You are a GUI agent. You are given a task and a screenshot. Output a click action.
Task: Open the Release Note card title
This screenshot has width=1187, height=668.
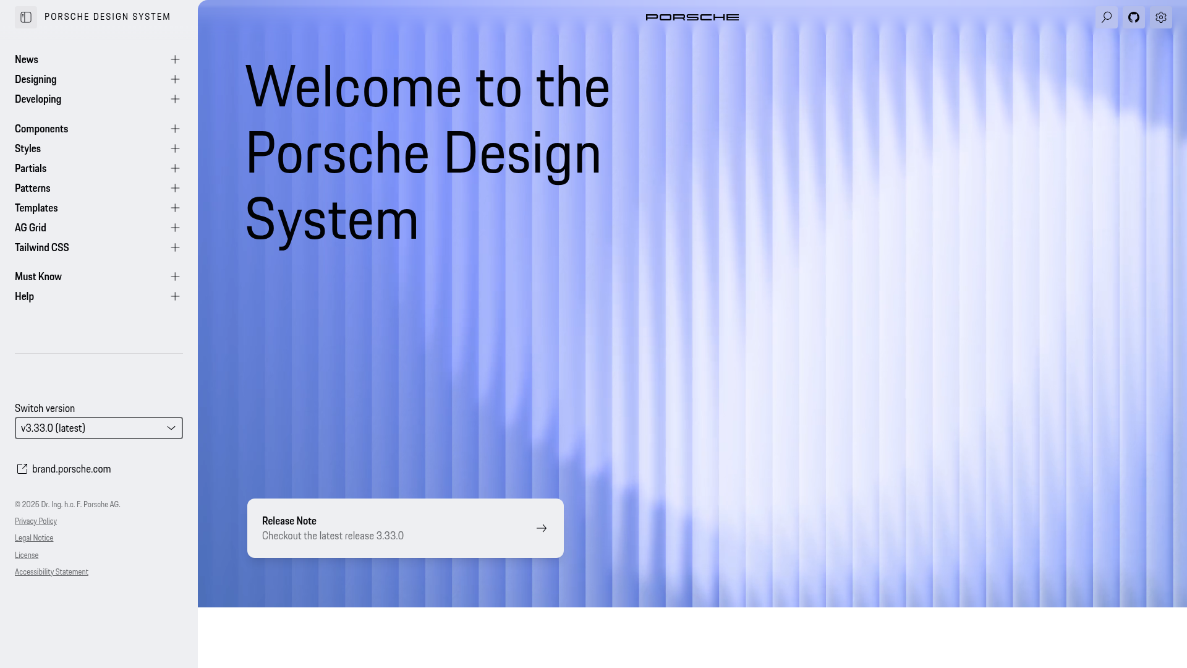tap(289, 521)
